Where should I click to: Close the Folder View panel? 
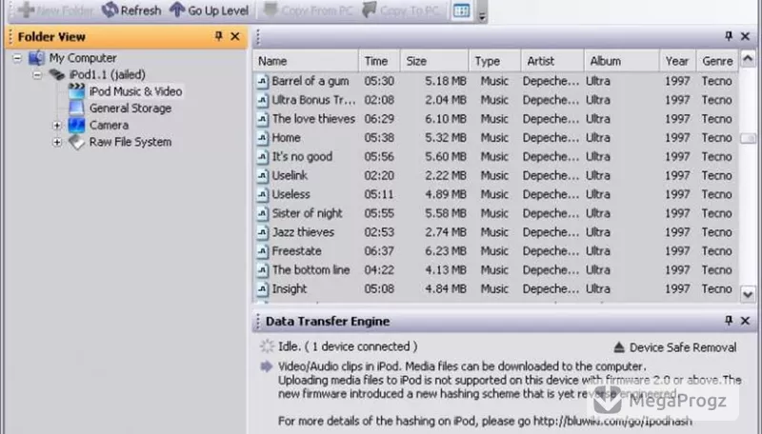click(235, 36)
